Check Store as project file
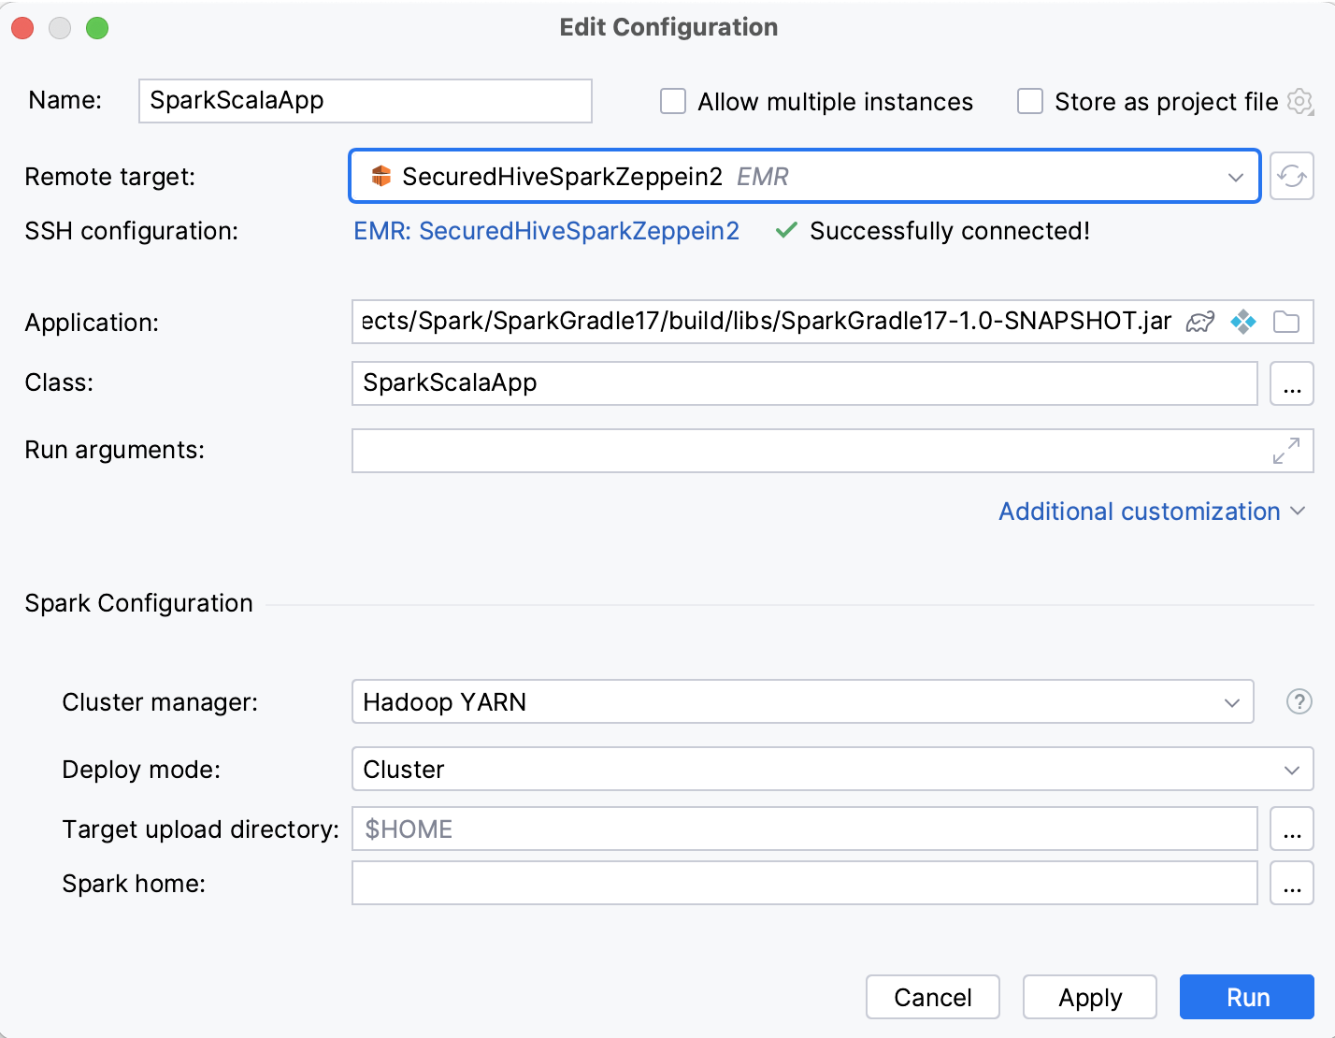Viewport: 1335px width, 1038px height. 1029,101
